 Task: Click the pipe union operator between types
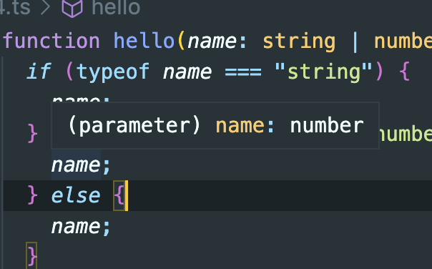pyautogui.click(x=355, y=41)
